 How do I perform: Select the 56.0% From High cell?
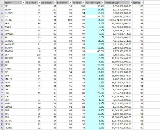(x=95, y=17)
